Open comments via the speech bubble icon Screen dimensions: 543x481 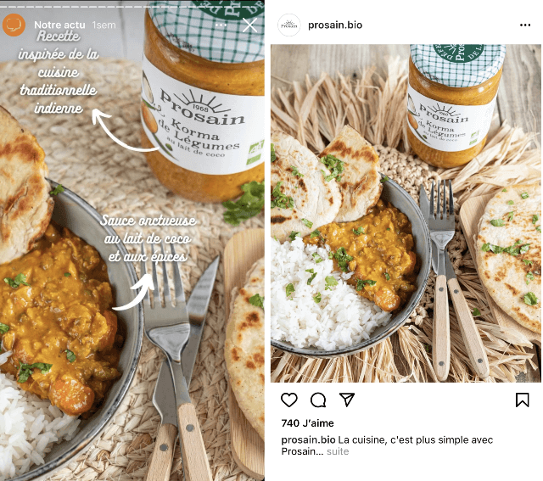318,400
